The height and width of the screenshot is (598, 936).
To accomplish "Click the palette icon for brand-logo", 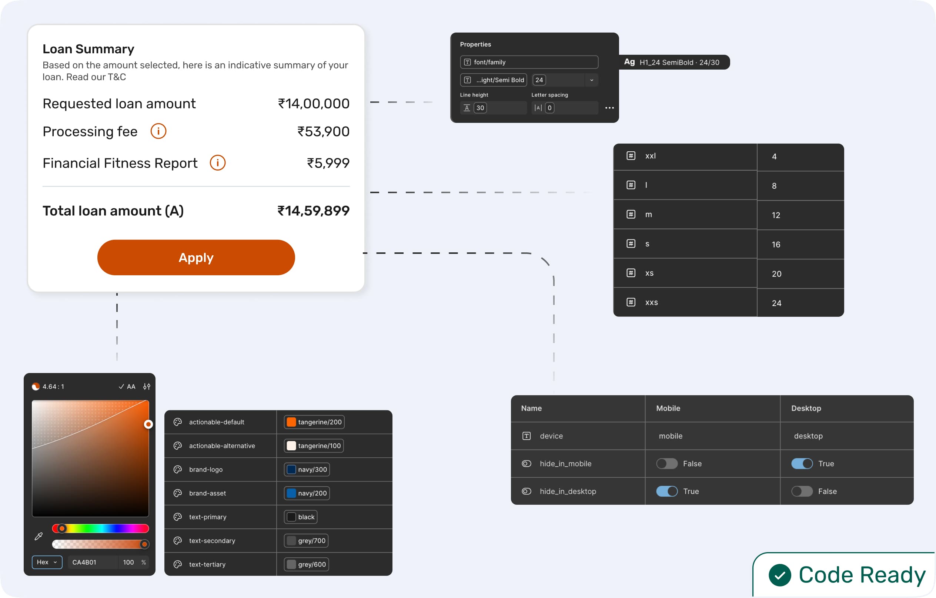I will (x=178, y=469).
